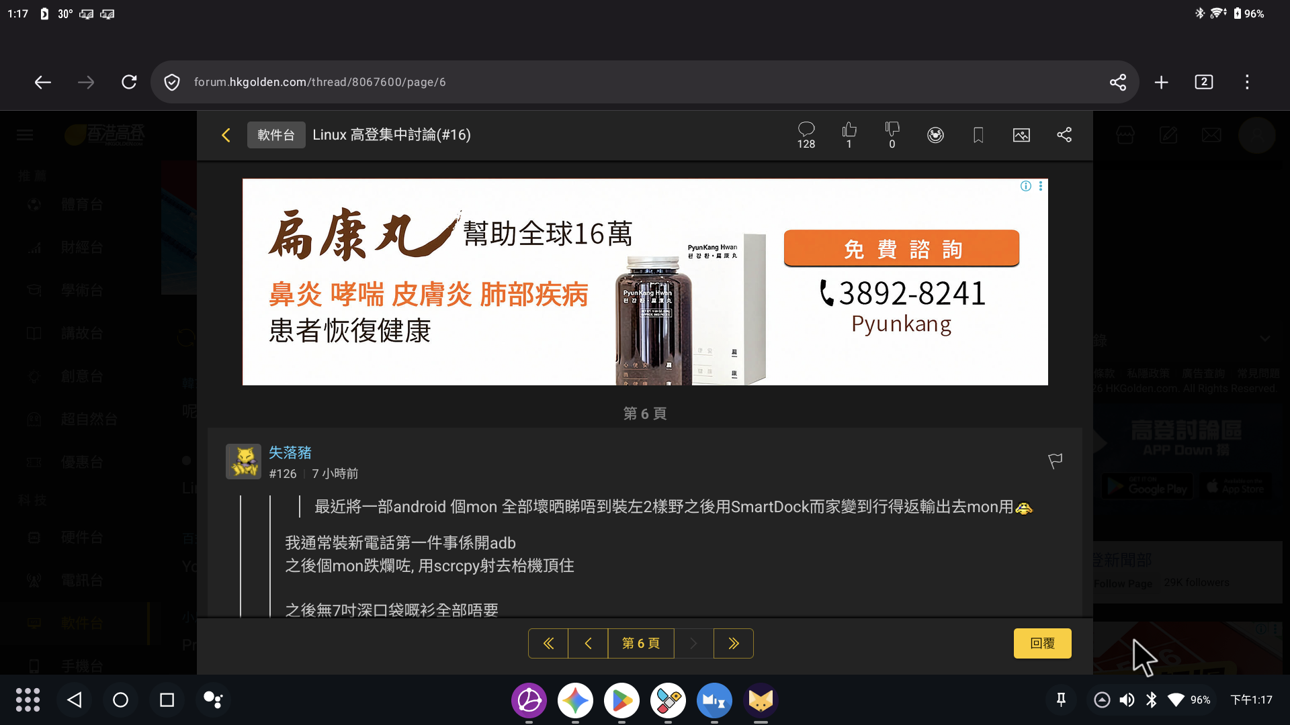The width and height of the screenshot is (1290, 725).
Task: Click the emoji face icon in thread header
Action: pos(935,135)
